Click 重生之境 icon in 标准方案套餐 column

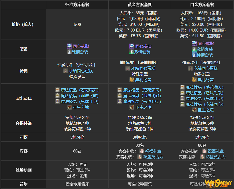coord(69,107)
